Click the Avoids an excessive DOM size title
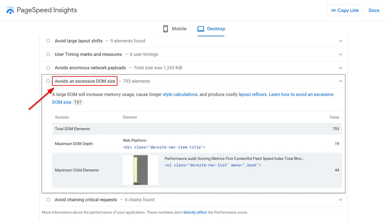387x220 pixels. 85,81
